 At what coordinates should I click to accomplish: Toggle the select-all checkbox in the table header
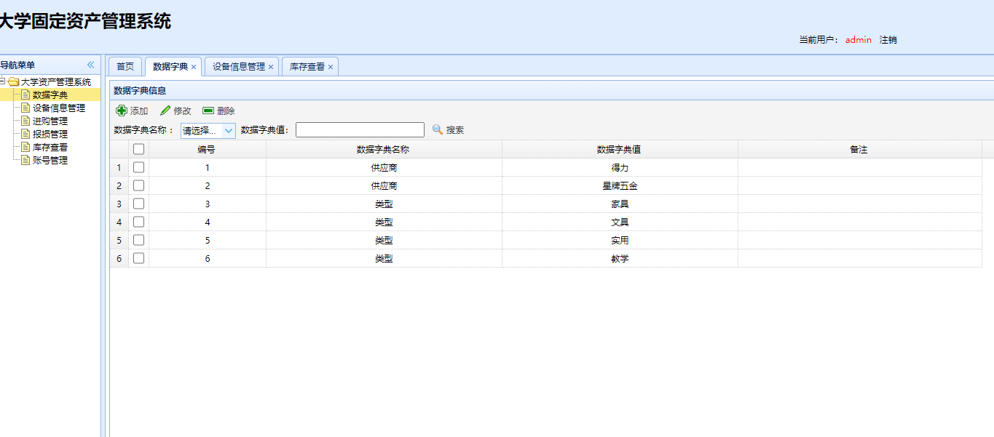click(138, 148)
